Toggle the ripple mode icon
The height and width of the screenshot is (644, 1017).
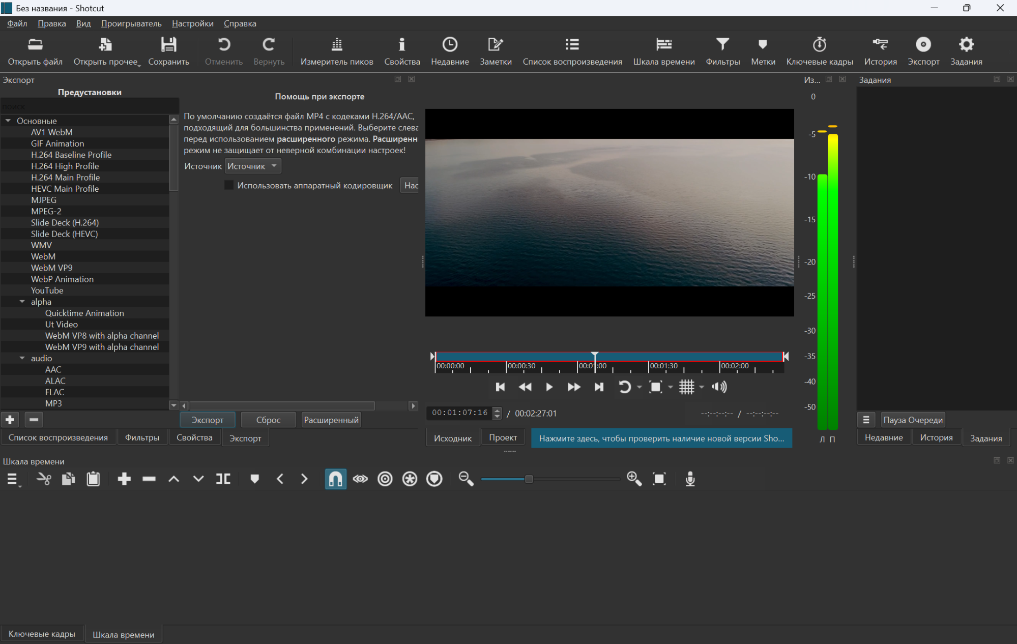point(385,479)
